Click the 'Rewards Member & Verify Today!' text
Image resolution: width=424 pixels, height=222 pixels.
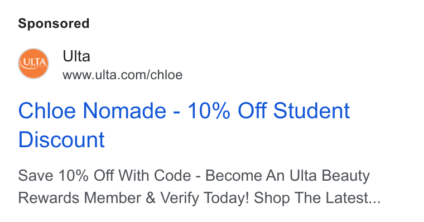click(133, 197)
